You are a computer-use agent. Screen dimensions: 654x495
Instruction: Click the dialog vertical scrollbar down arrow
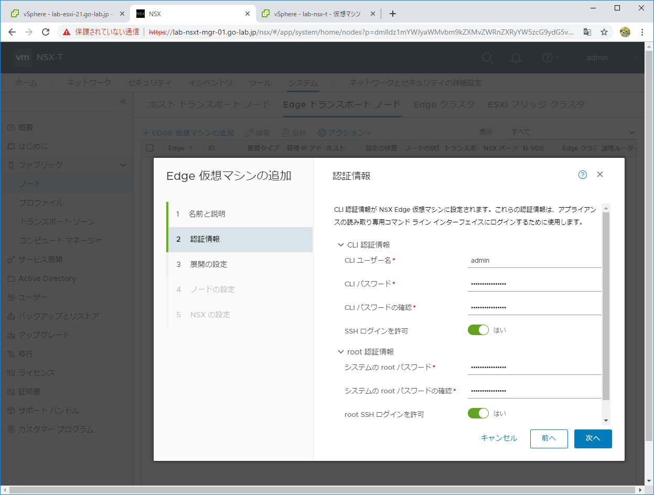point(606,420)
